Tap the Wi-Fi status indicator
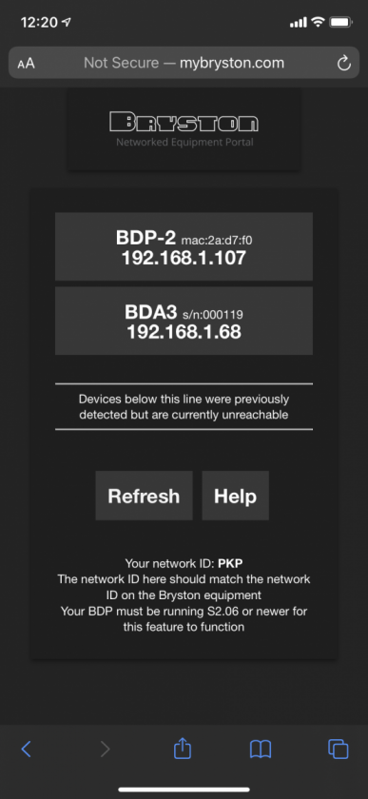The height and width of the screenshot is (799, 368). tap(318, 22)
